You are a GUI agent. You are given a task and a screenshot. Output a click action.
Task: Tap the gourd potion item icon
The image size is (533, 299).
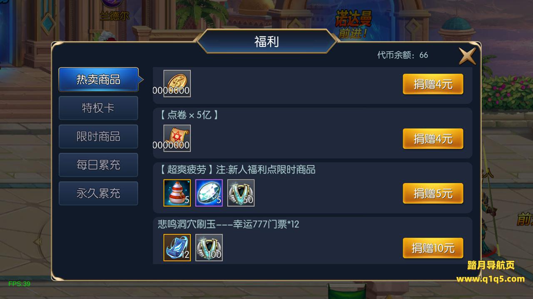coord(177,193)
